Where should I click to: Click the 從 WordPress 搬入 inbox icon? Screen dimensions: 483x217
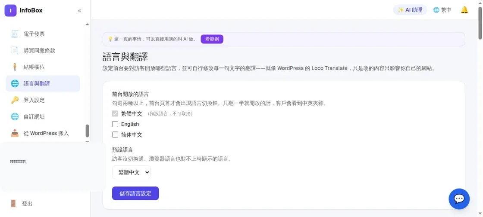click(15, 133)
